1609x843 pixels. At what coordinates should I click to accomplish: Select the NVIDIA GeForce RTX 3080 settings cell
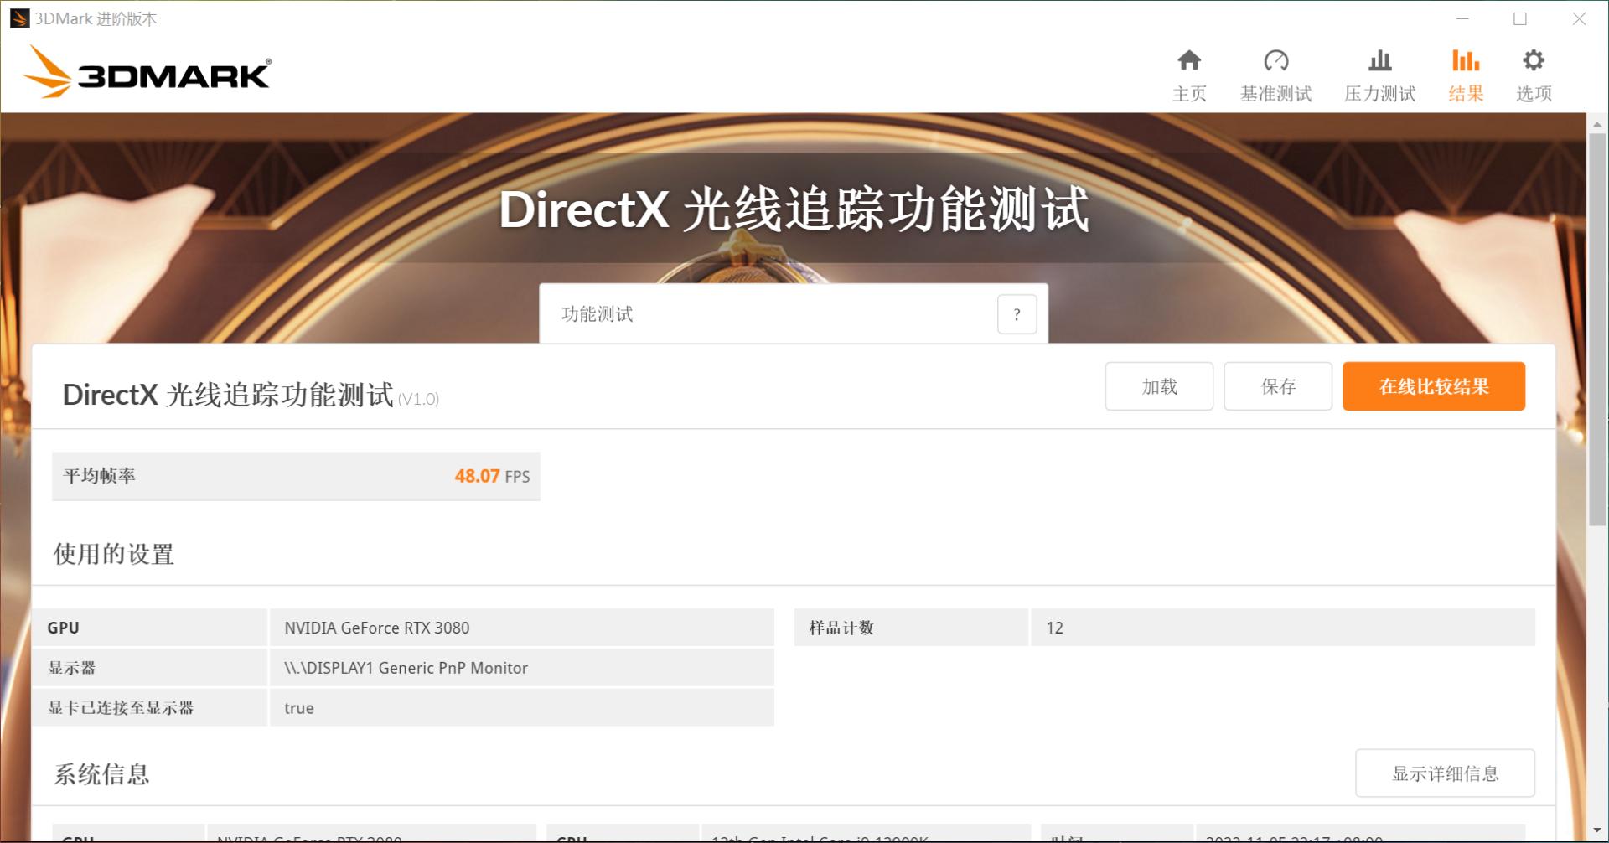521,628
